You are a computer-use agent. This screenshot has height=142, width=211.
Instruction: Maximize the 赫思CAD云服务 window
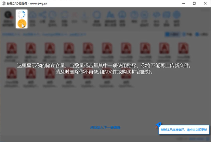point(194,4)
